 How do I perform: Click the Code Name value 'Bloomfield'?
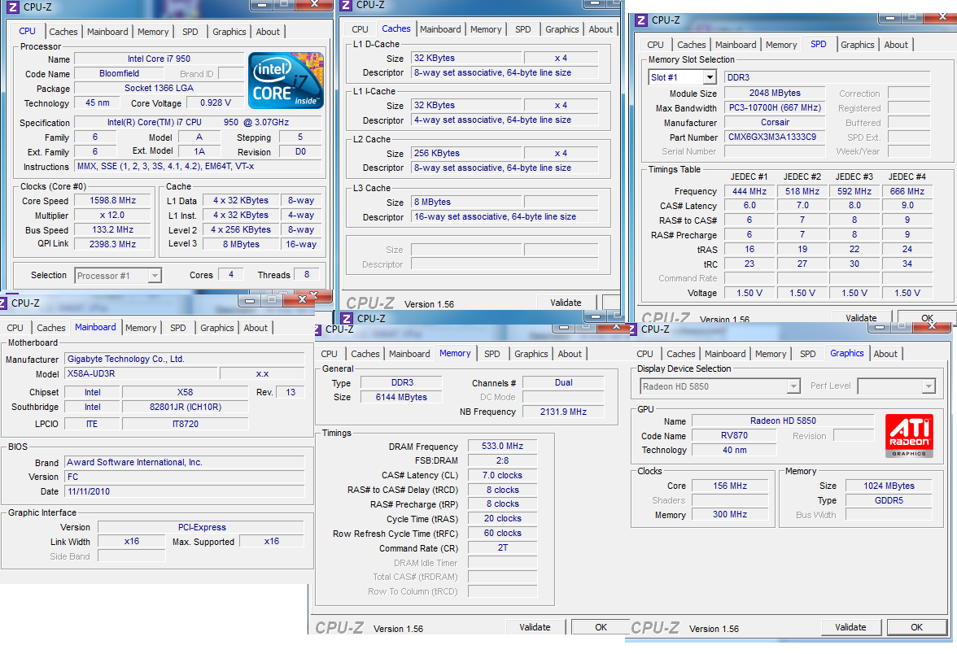(119, 74)
